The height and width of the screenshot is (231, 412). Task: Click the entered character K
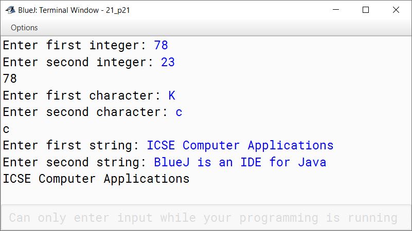[x=172, y=95]
